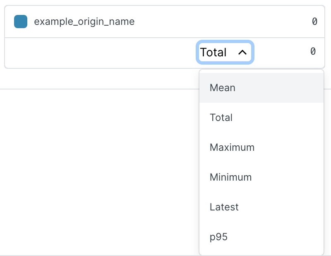Click the value 0 next to example_origin_name
331x256 pixels.
[313, 22]
